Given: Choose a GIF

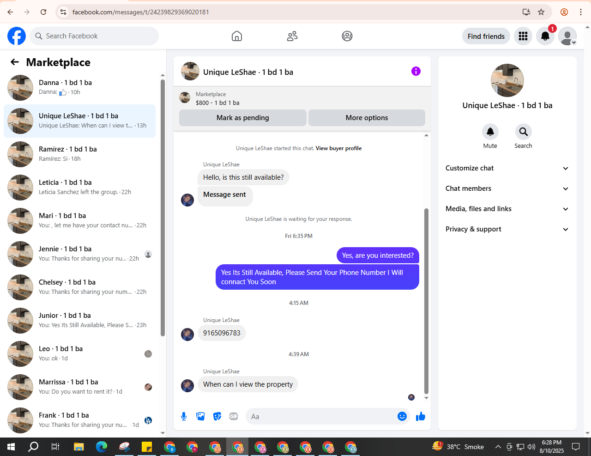Looking at the screenshot, I should click(x=234, y=416).
